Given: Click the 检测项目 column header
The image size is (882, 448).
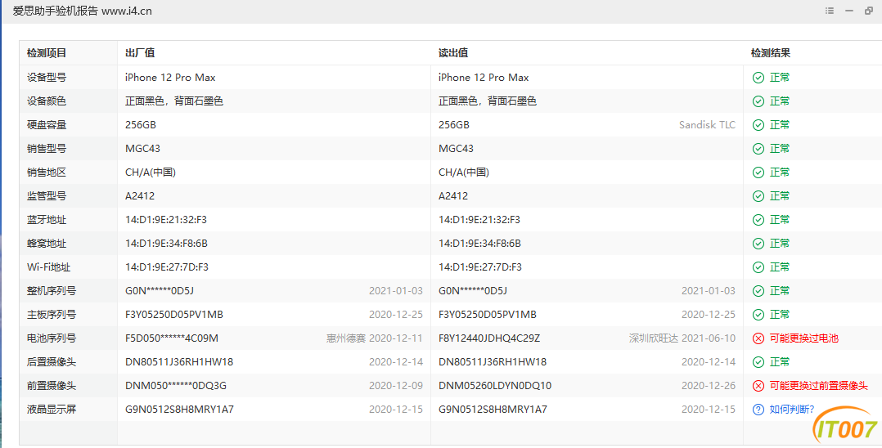Looking at the screenshot, I should 47,53.
